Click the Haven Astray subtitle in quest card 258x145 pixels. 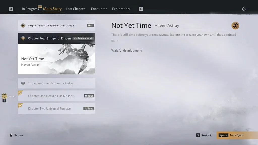tap(30, 65)
